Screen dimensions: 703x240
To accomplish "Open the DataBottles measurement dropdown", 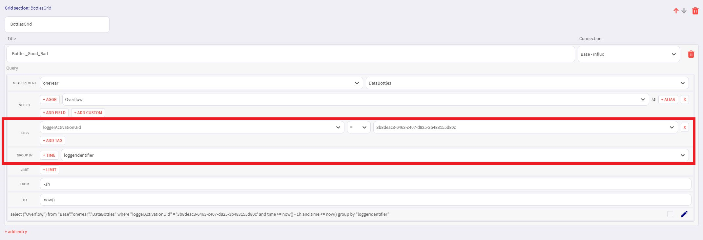I will point(527,83).
